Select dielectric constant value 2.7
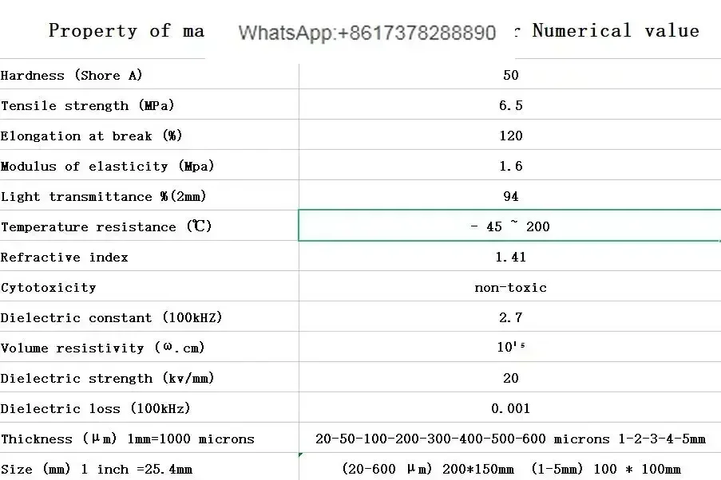 click(510, 317)
